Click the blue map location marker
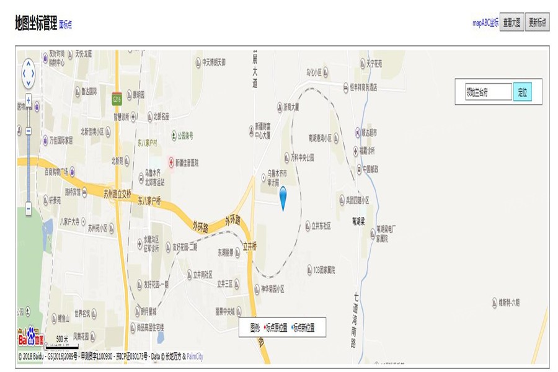Image resolution: width=558 pixels, height=372 pixels. coord(283,198)
